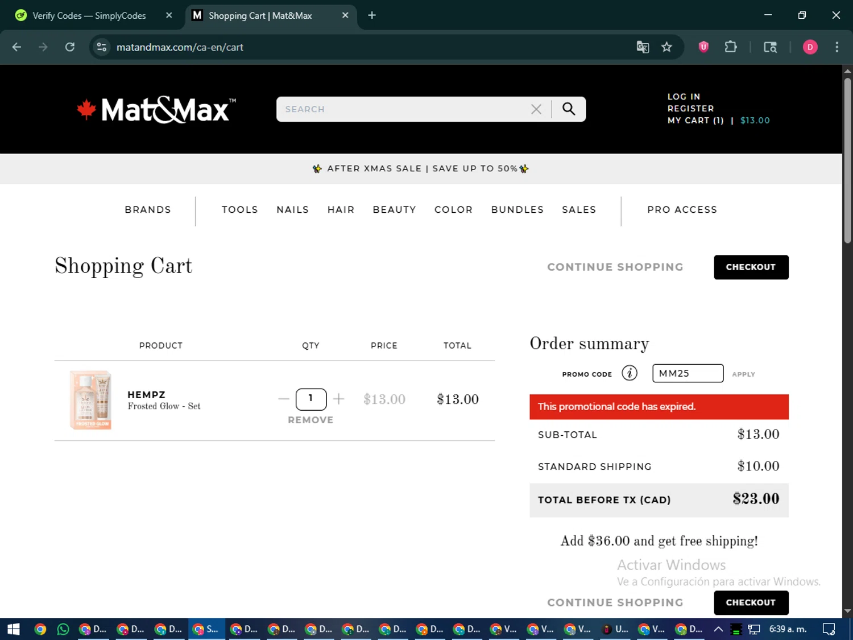Open the Chrome search-tabs icon
853x640 pixels.
770,47
